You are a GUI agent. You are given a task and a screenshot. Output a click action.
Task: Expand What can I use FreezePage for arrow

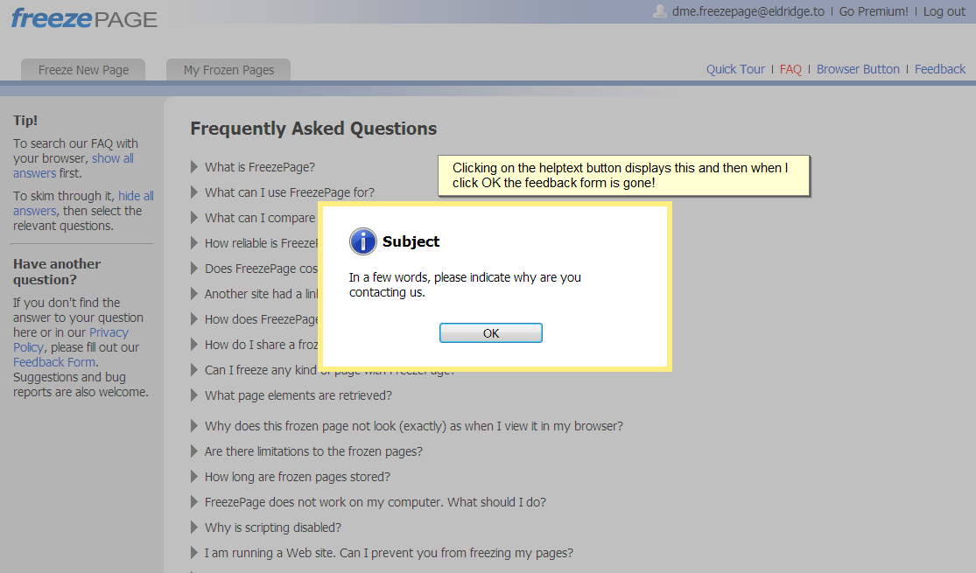(x=194, y=192)
